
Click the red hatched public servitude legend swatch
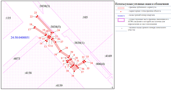121,8
